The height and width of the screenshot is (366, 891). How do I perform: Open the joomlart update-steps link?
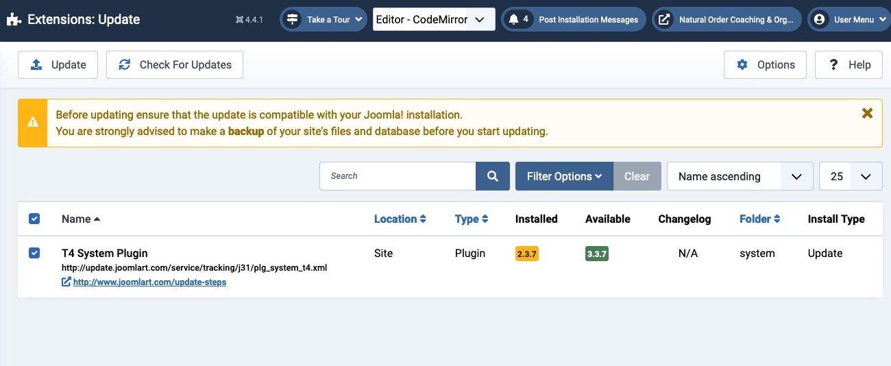[x=149, y=282]
